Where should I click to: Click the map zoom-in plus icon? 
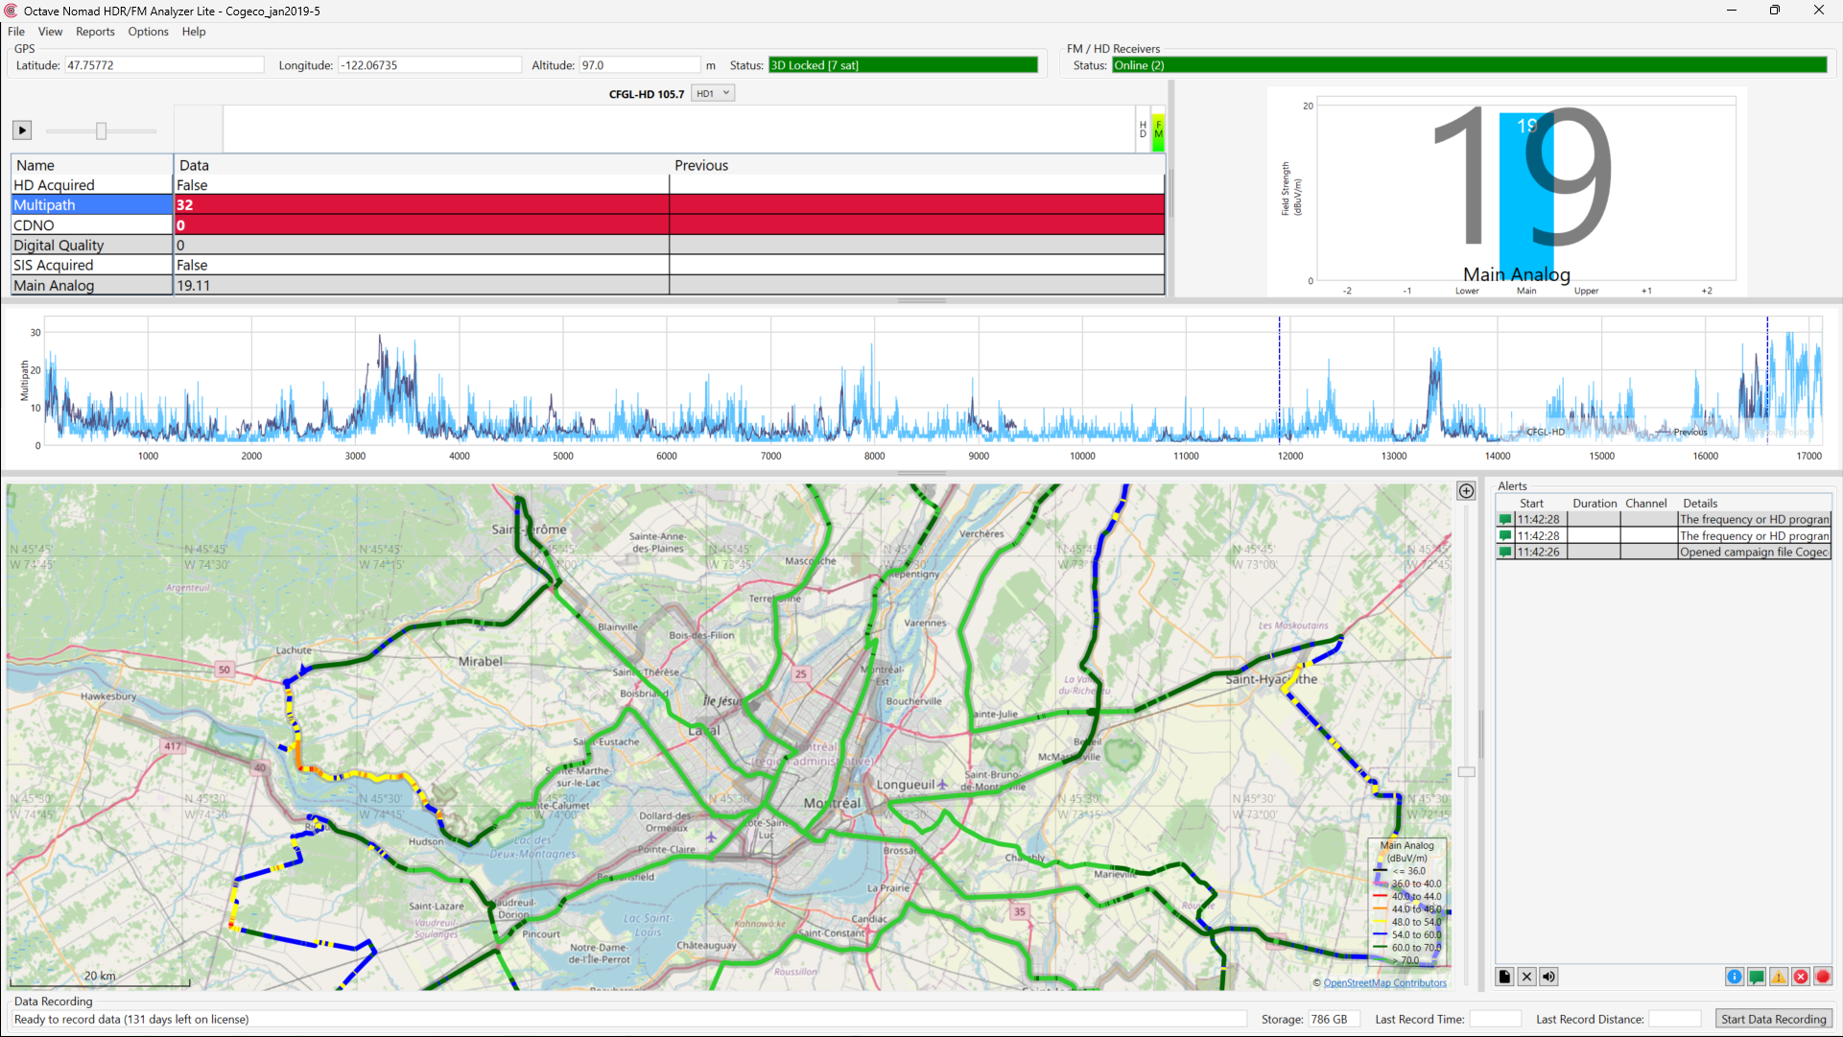(x=1466, y=491)
